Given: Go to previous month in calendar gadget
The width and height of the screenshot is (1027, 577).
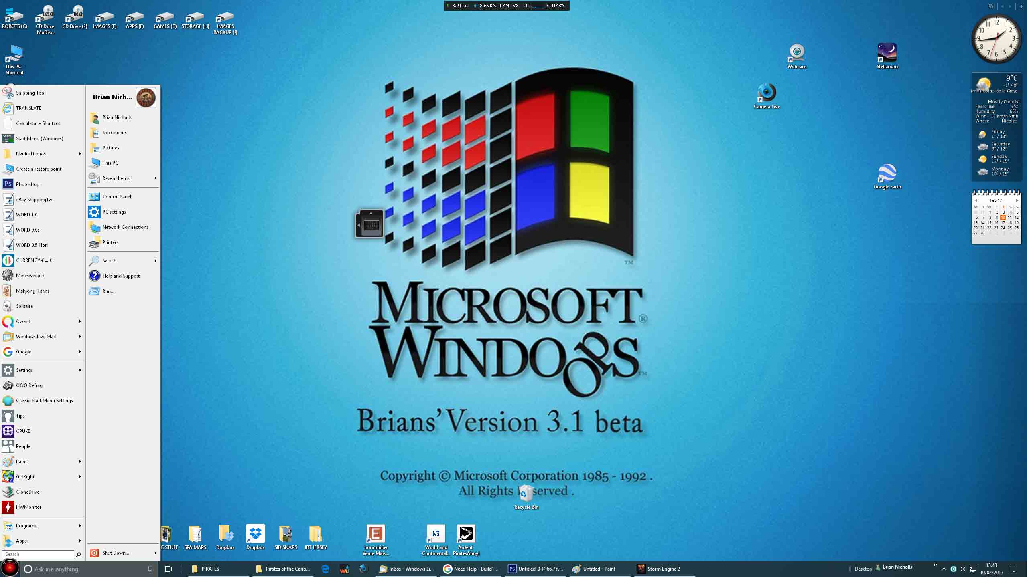Looking at the screenshot, I should tap(976, 200).
